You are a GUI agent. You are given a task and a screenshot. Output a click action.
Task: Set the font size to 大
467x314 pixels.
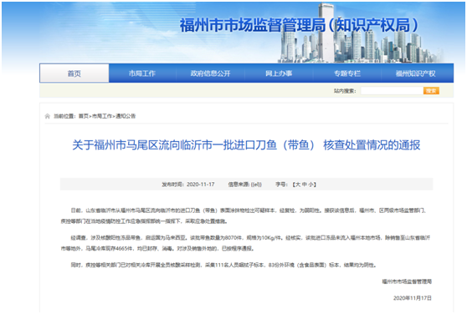(x=298, y=185)
